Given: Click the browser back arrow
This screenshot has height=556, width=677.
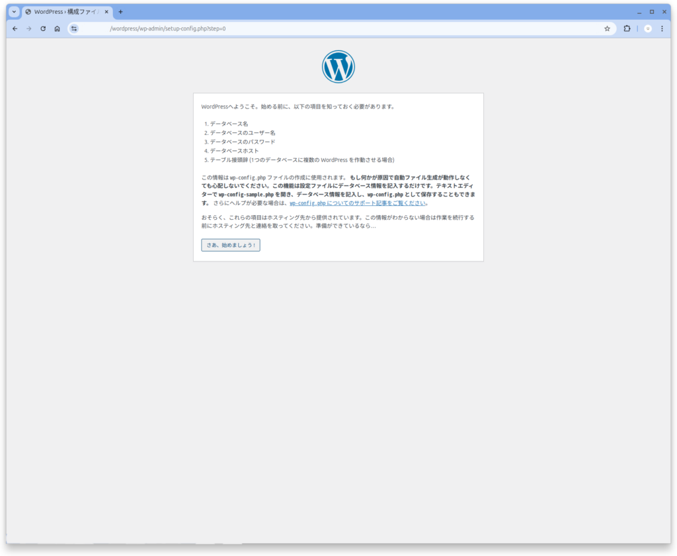Looking at the screenshot, I should pos(15,28).
